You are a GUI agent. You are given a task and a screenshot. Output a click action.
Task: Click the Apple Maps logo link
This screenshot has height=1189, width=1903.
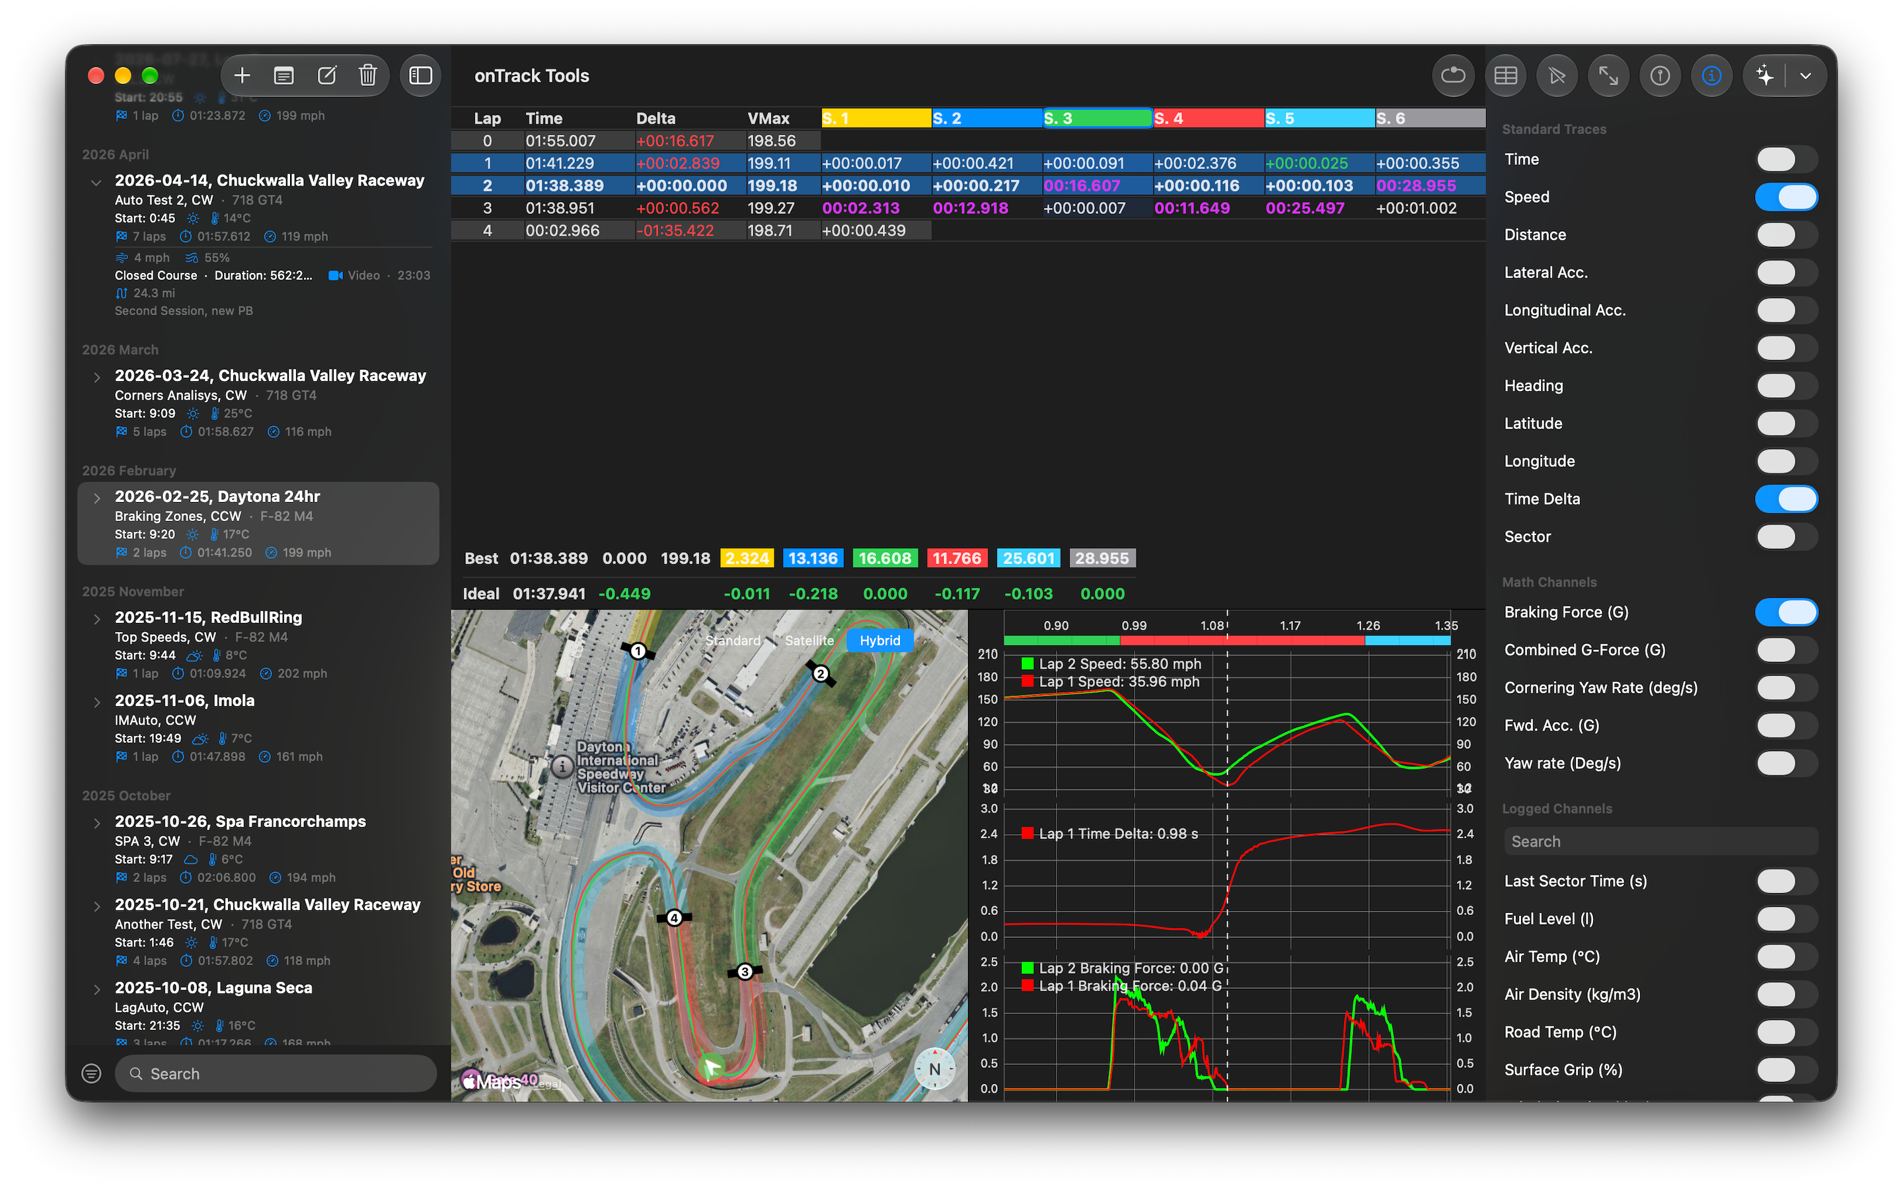[492, 1082]
